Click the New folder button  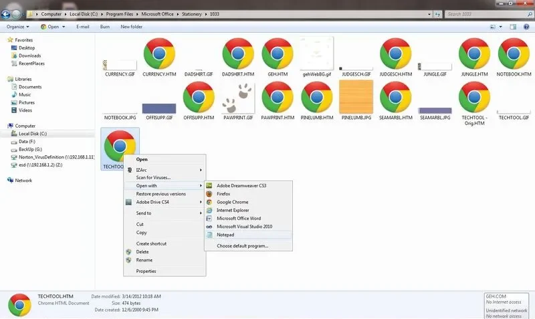click(x=131, y=27)
